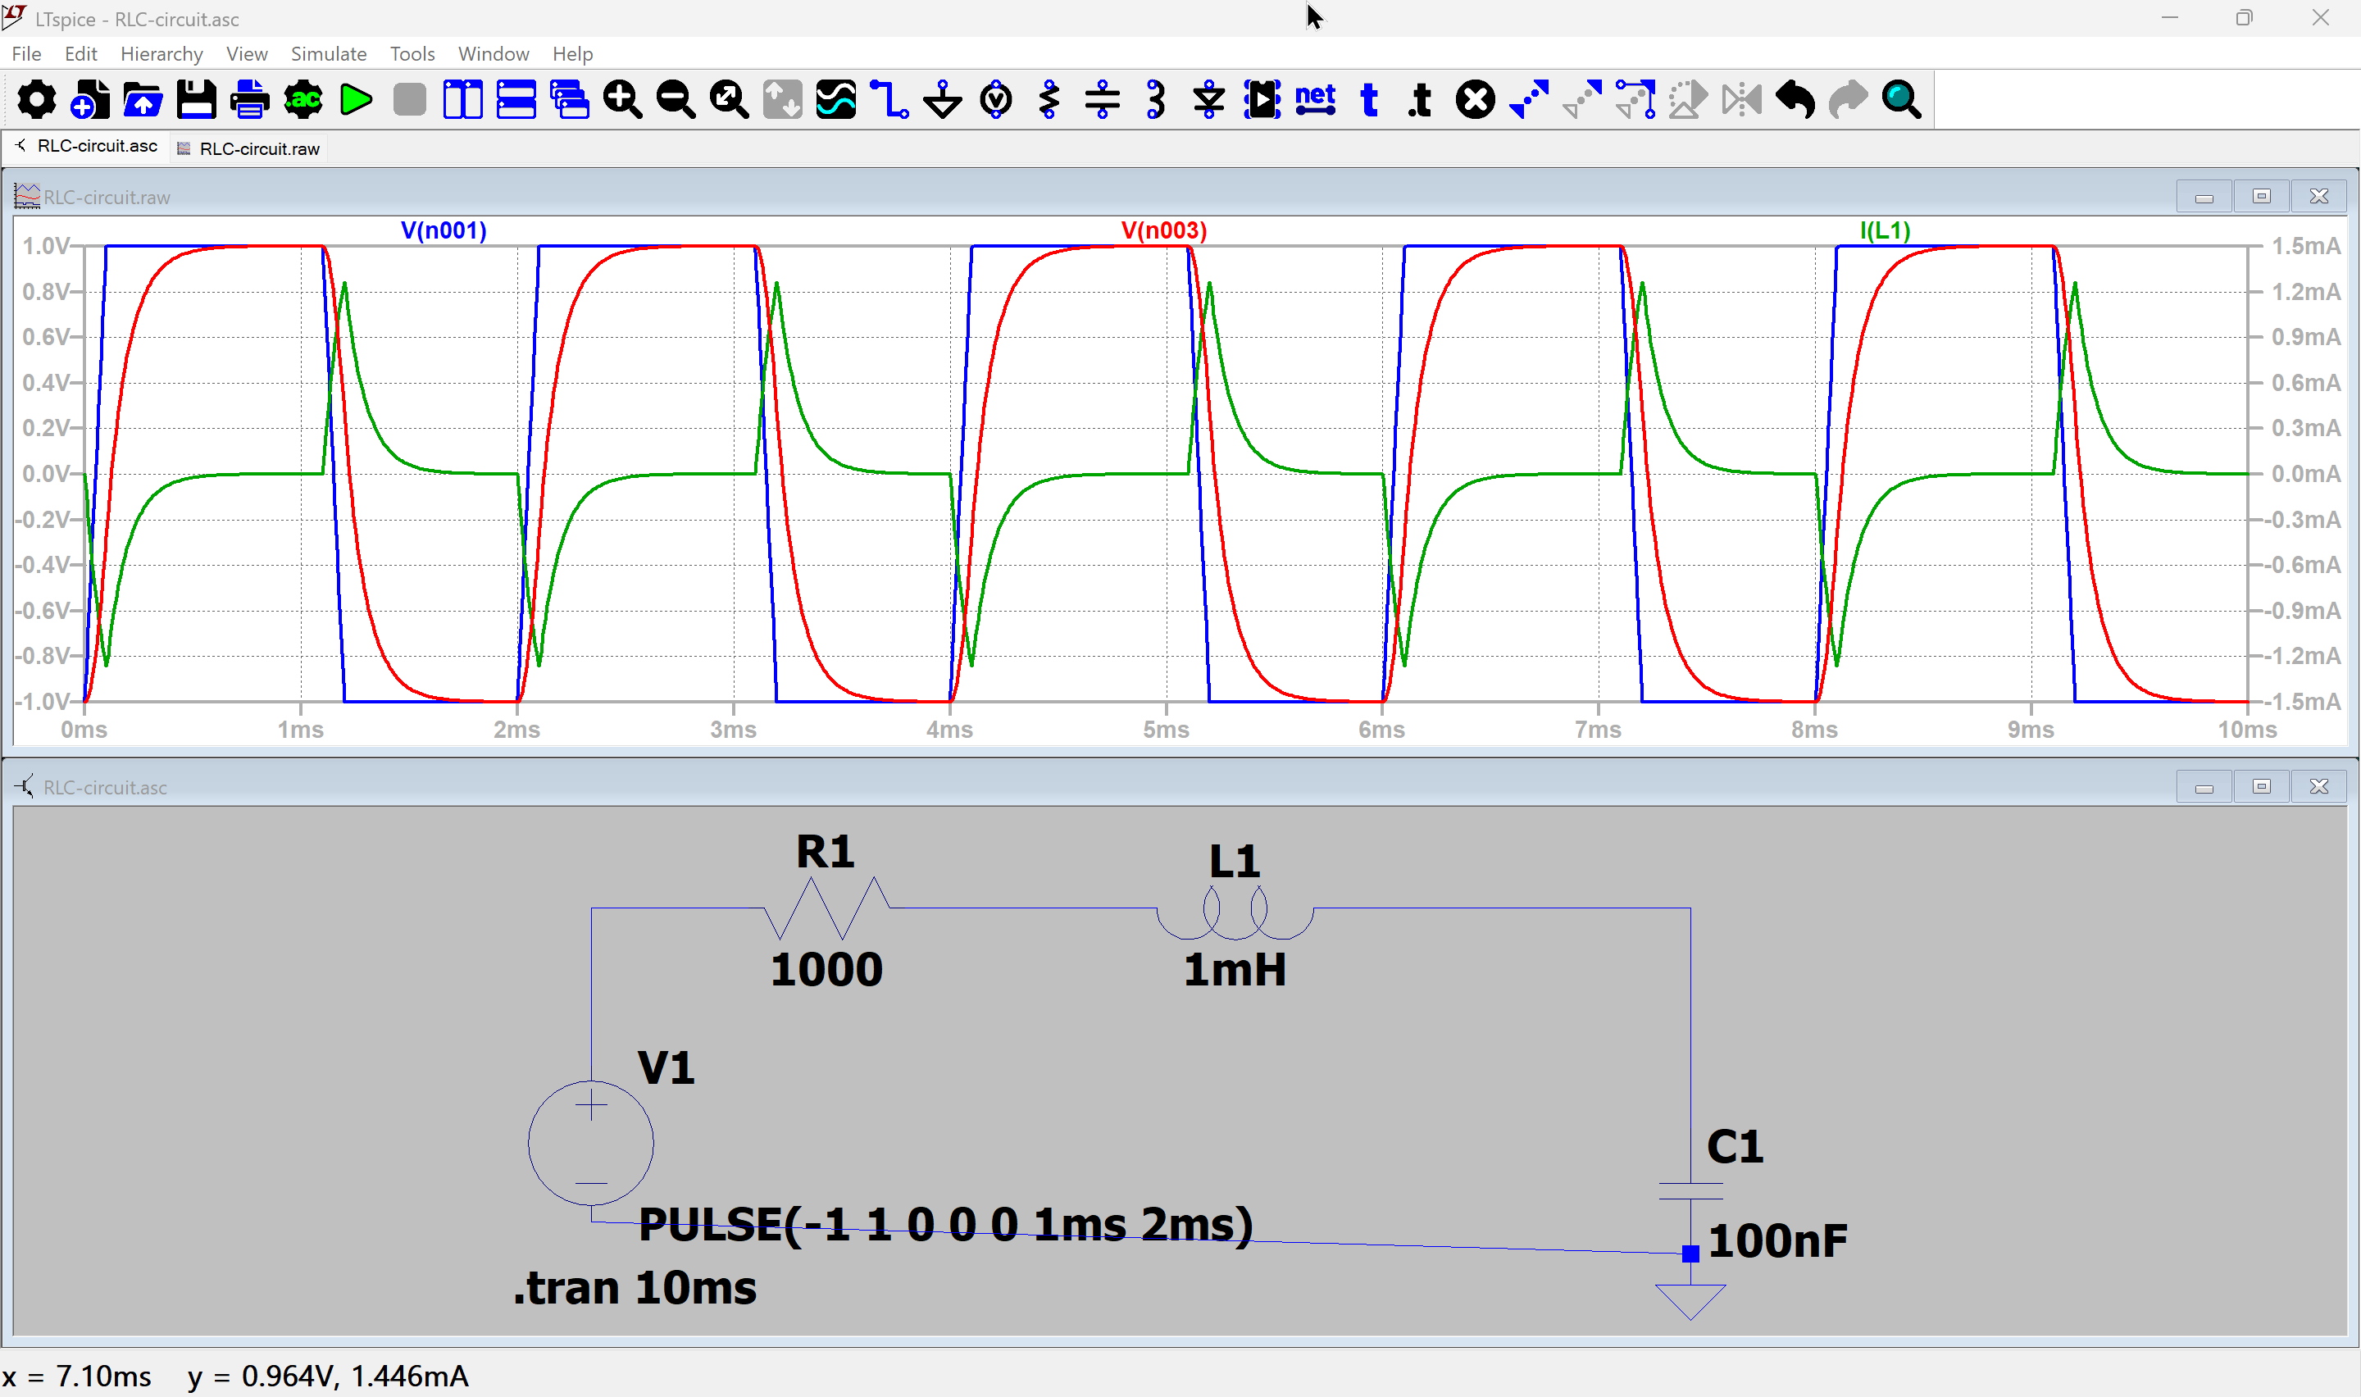
Task: Click the V1 voltage source symbol
Action: 590,1142
